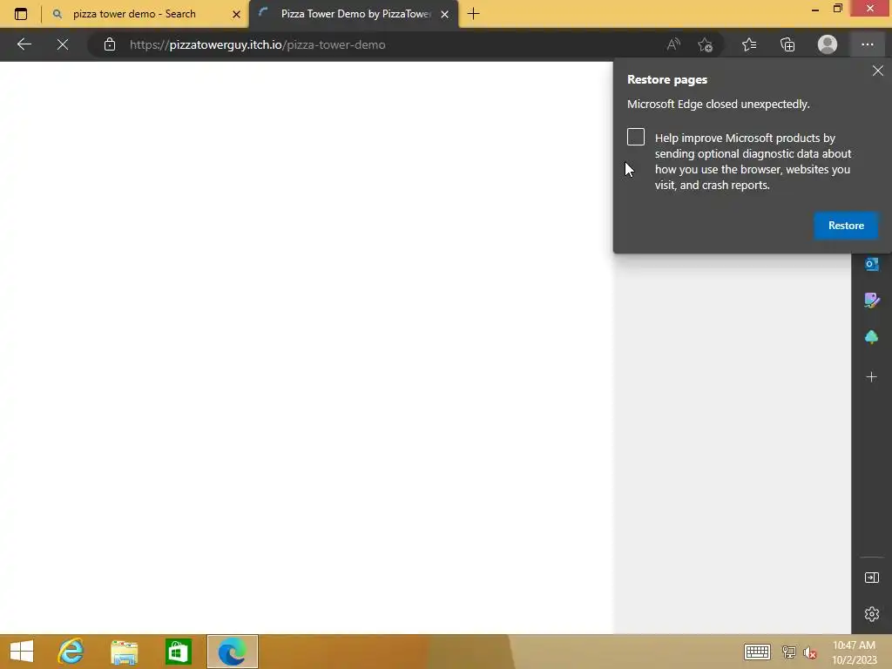
Task: Open Outlook in the Edge sidebar
Action: [871, 264]
